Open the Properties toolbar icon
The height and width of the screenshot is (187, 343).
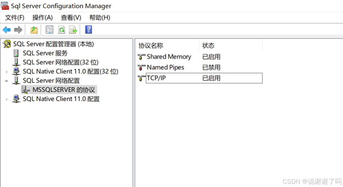pyautogui.click(x=49, y=30)
